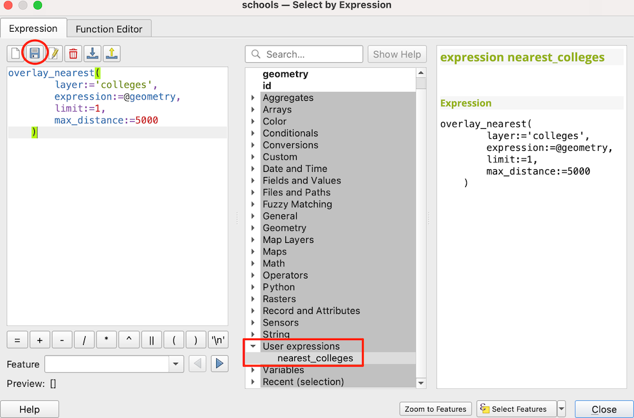
Task: Click the Clear editor (new file) icon
Action: click(15, 53)
